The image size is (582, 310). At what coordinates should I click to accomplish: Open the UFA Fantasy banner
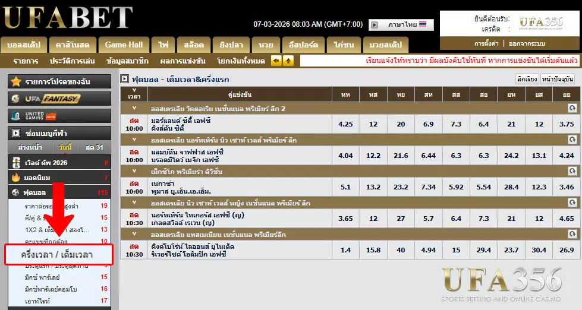[59, 99]
